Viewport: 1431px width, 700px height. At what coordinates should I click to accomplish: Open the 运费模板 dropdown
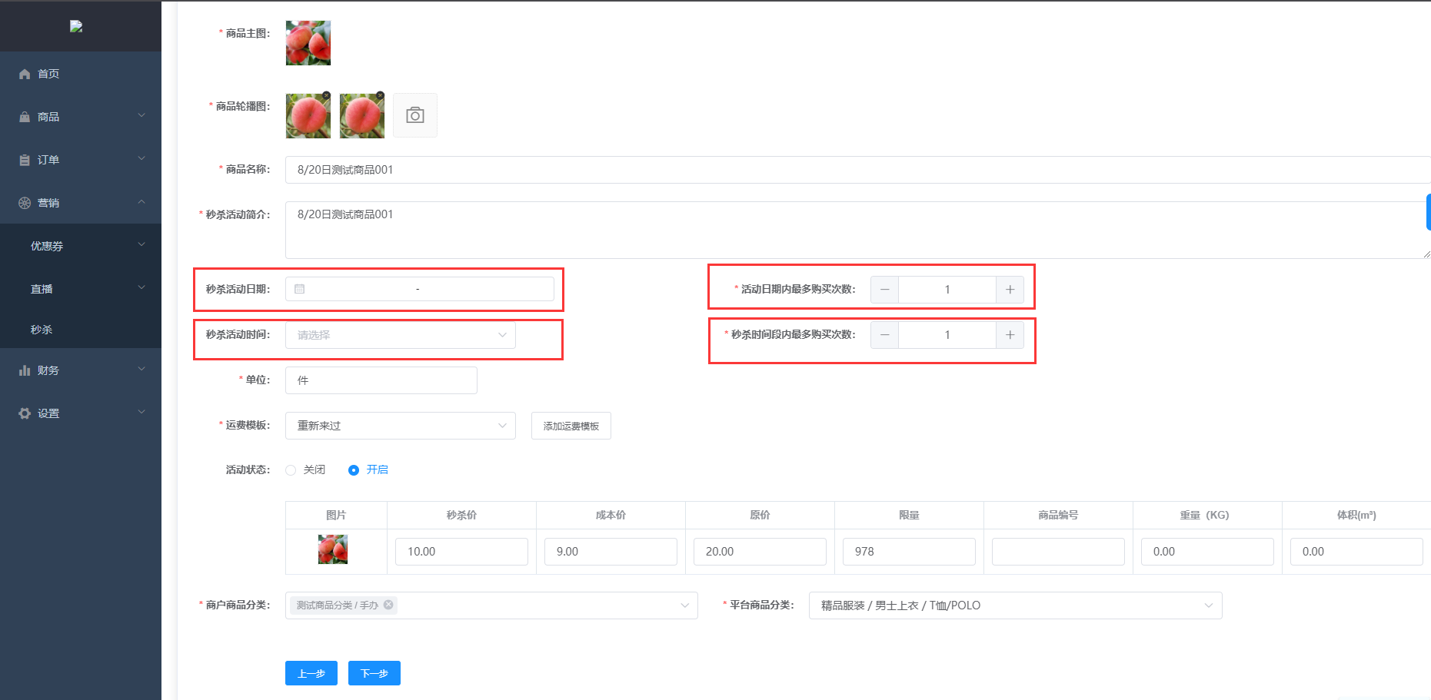(x=400, y=426)
